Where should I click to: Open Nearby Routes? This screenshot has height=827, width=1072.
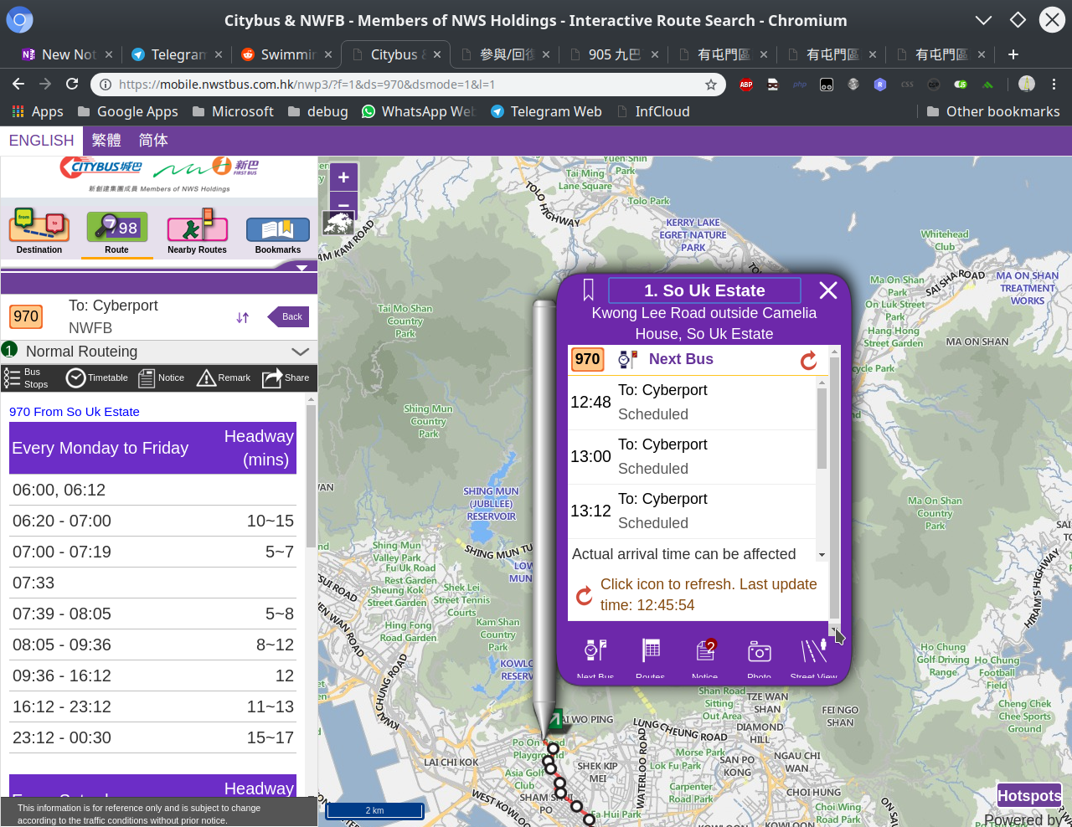[197, 227]
